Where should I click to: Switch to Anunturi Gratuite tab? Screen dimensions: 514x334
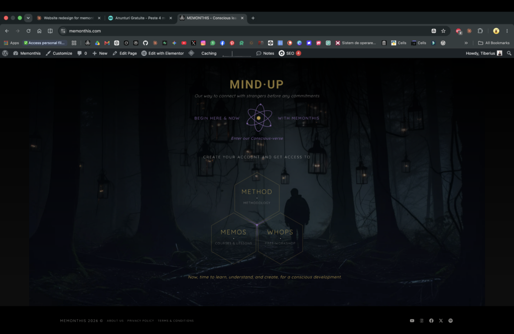141,18
